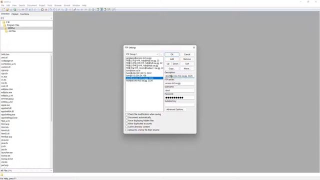Click the red X delete toolbar icon
320x180 pixels.
(x=46, y=9)
